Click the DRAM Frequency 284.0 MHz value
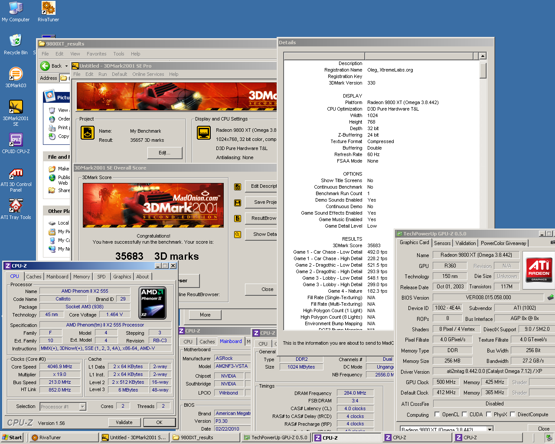The width and height of the screenshot is (555, 444). tap(355, 393)
